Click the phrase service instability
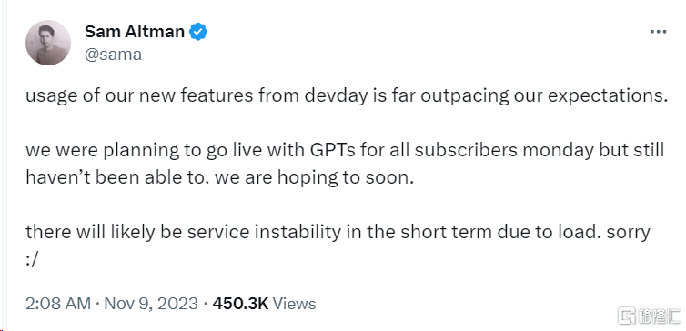This screenshot has width=686, height=331. 264,232
